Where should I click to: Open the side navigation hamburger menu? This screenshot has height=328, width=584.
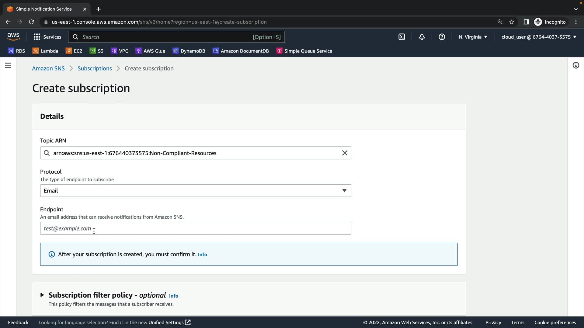pyautogui.click(x=8, y=65)
